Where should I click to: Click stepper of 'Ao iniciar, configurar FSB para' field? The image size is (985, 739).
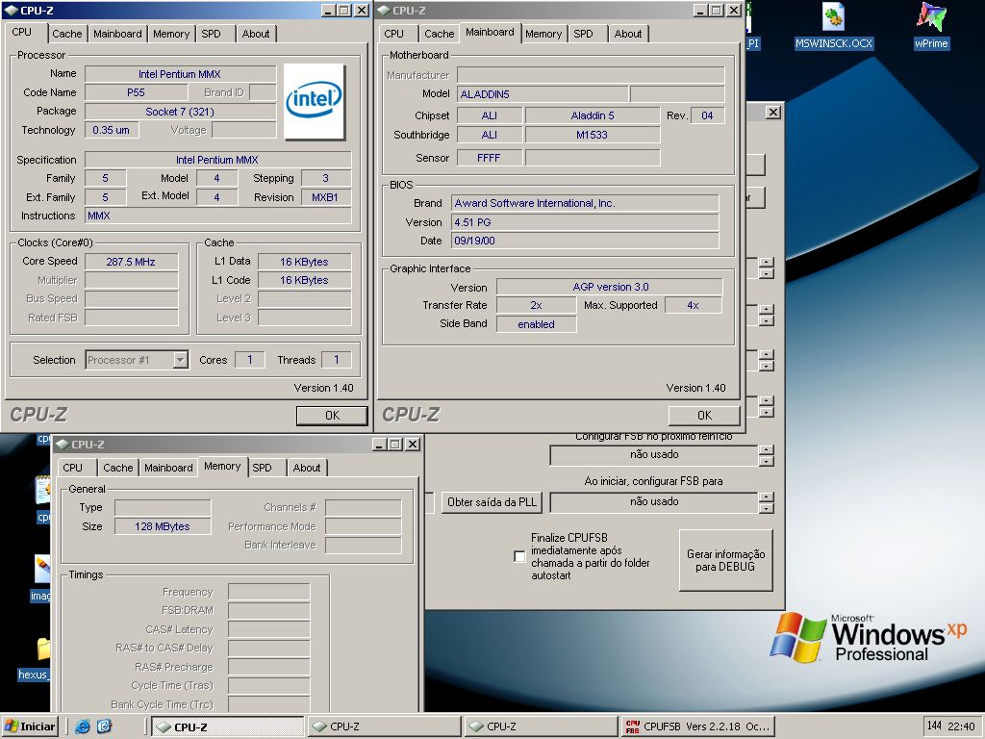tap(766, 502)
